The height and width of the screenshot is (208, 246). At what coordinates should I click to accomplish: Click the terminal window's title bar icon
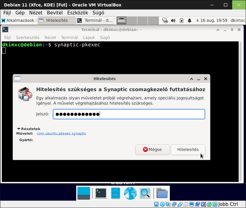click(x=5, y=29)
